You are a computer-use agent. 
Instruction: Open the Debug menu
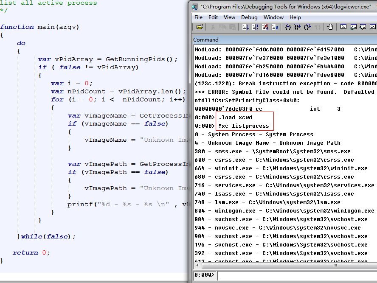click(x=249, y=17)
